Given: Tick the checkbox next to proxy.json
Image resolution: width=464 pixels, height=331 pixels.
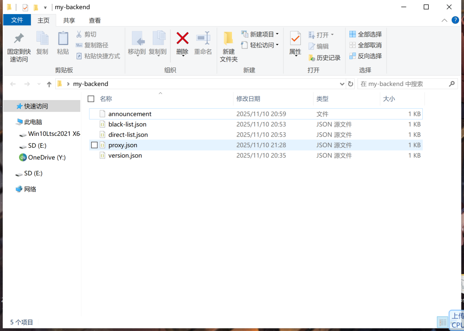Looking at the screenshot, I should (x=94, y=145).
